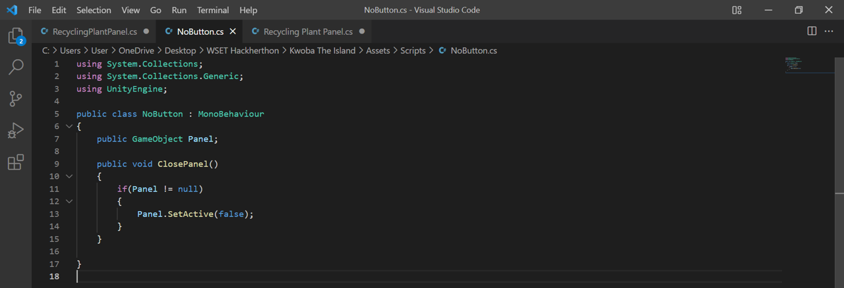The image size is (844, 288).
Task: Switch to the RecyclingPlantPanel.cs tab
Action: (95, 32)
